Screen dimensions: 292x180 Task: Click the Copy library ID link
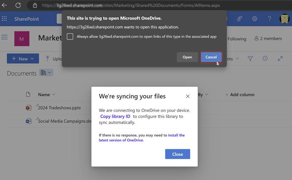[115, 116]
